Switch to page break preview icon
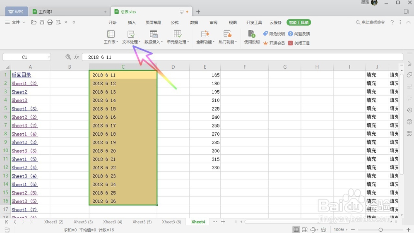The height and width of the screenshot is (233, 414). click(304, 230)
